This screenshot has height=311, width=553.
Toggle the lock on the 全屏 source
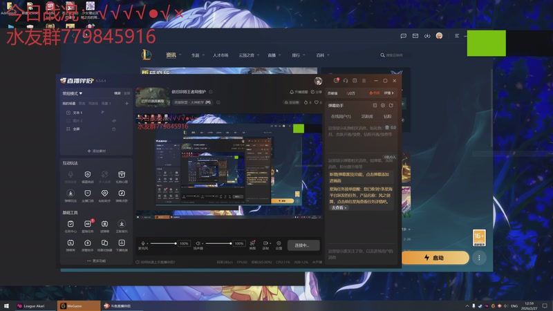tap(114, 129)
